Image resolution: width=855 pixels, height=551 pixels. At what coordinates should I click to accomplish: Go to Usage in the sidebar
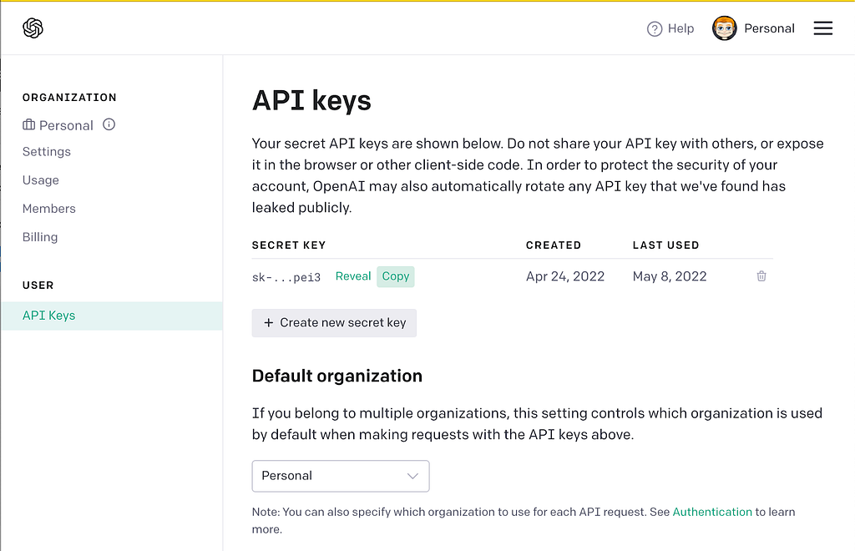point(40,179)
